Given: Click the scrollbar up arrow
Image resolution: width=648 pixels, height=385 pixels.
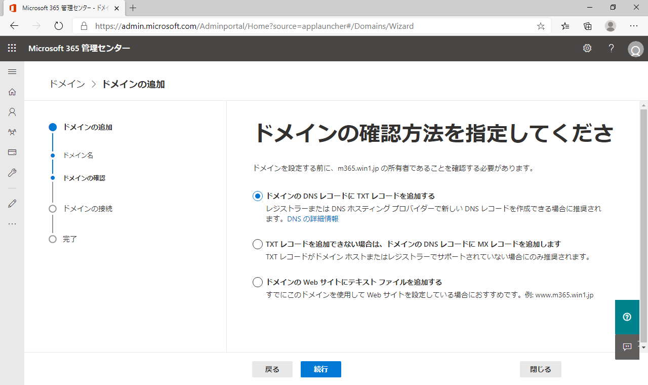Looking at the screenshot, I should [x=644, y=105].
